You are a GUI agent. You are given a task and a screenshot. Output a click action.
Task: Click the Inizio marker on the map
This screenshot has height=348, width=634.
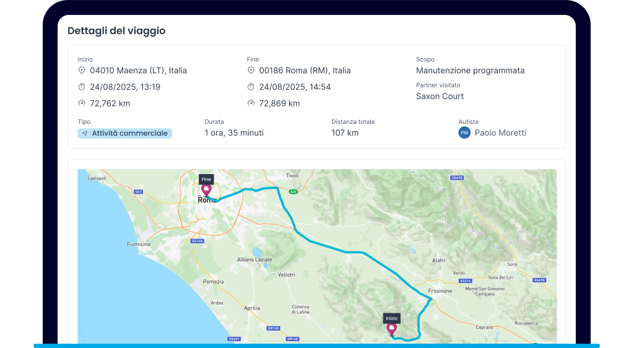click(x=391, y=328)
